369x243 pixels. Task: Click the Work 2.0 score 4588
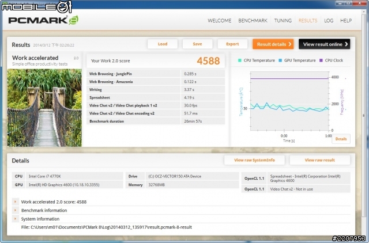[208, 61]
